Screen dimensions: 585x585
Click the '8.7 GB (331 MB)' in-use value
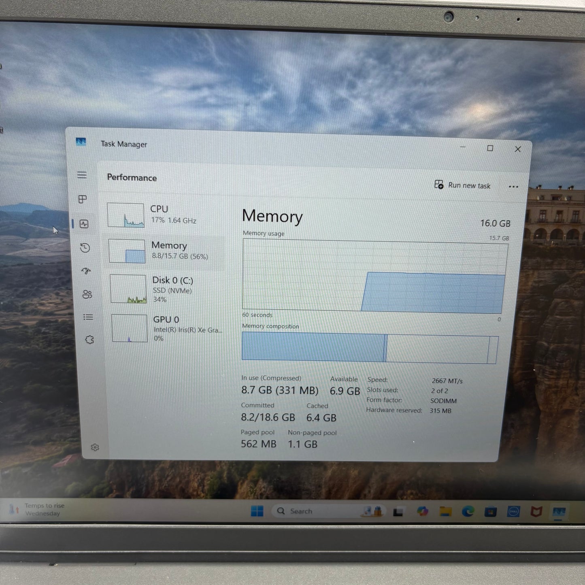(280, 390)
